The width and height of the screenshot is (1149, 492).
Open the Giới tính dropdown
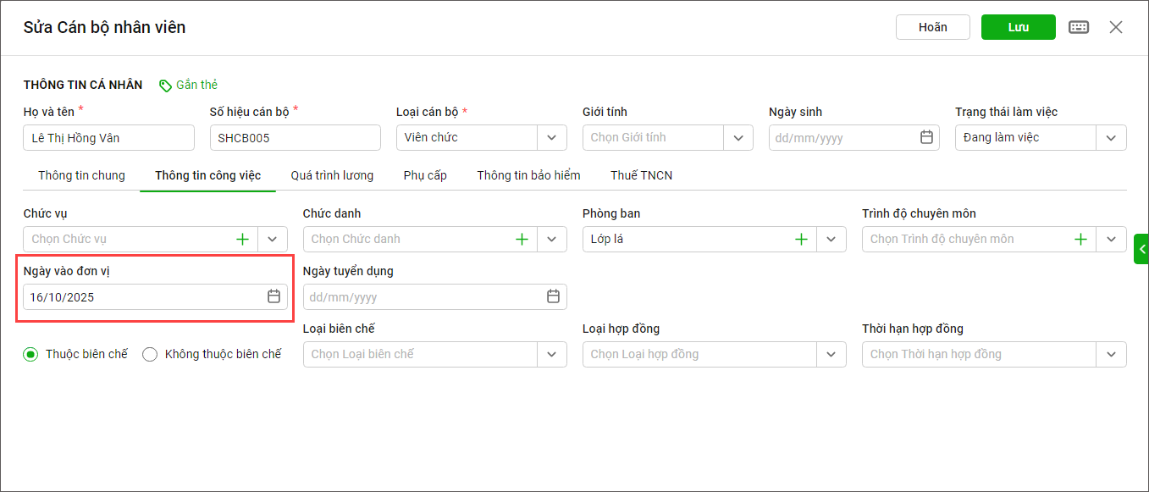(x=738, y=137)
